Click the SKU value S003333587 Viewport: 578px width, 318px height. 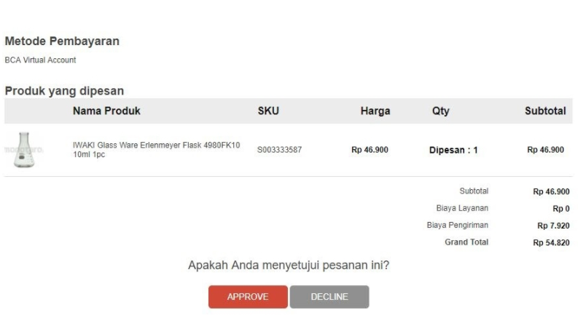(x=279, y=150)
